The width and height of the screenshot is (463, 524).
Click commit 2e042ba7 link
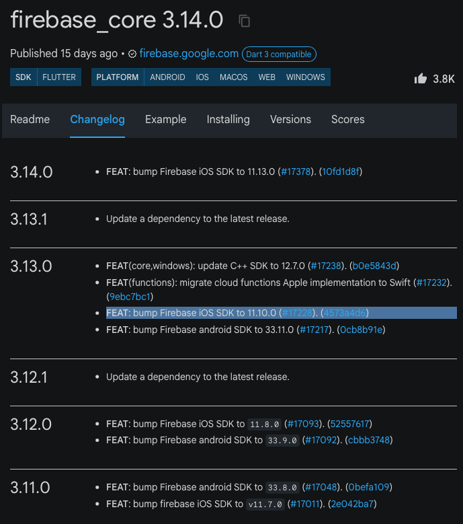click(x=351, y=504)
